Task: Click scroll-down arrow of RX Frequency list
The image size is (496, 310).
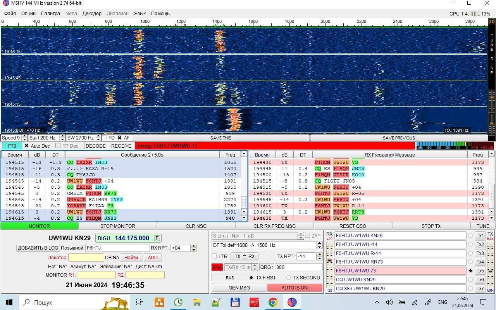Action: coord(492,218)
